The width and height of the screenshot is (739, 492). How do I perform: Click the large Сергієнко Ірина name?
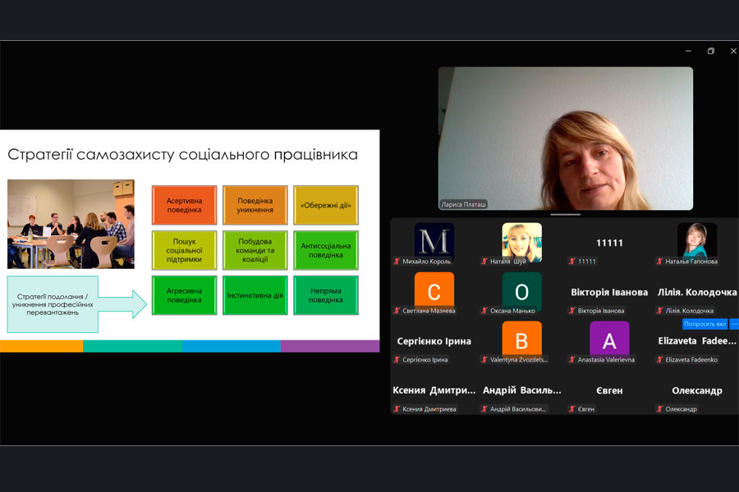pyautogui.click(x=434, y=341)
